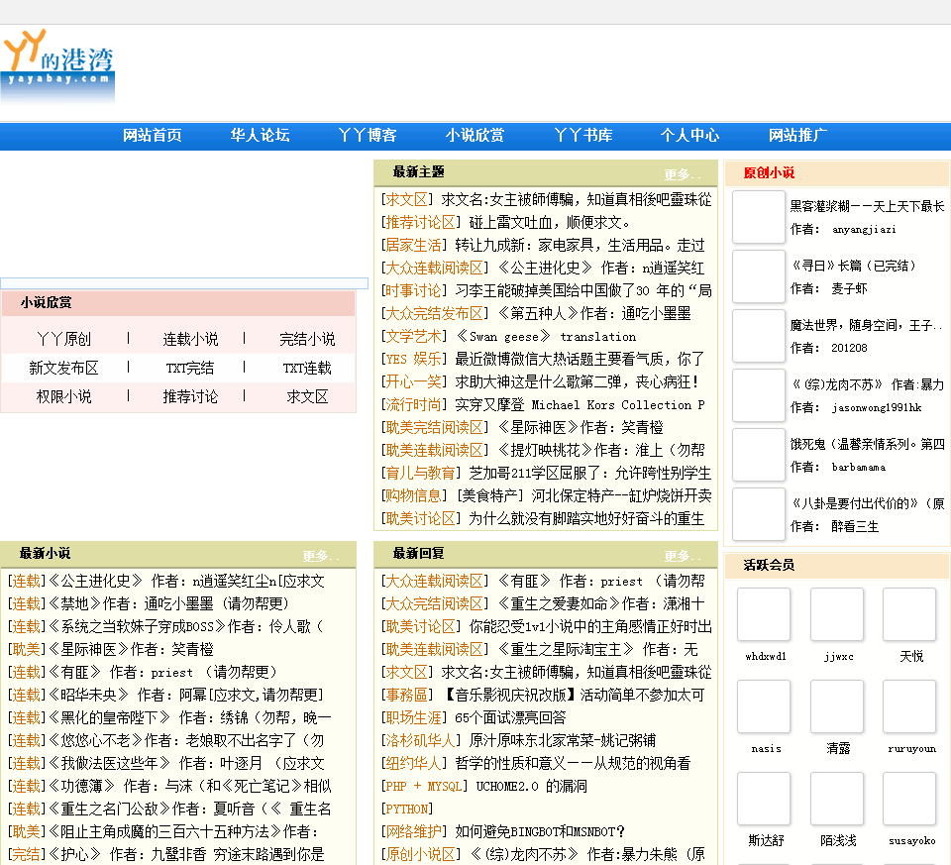The height and width of the screenshot is (865, 951).
Task: Open the YY原创 novel category
Action: point(63,339)
